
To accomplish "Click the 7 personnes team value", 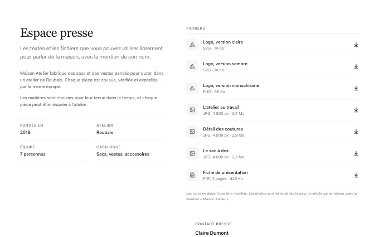I will click(33, 154).
